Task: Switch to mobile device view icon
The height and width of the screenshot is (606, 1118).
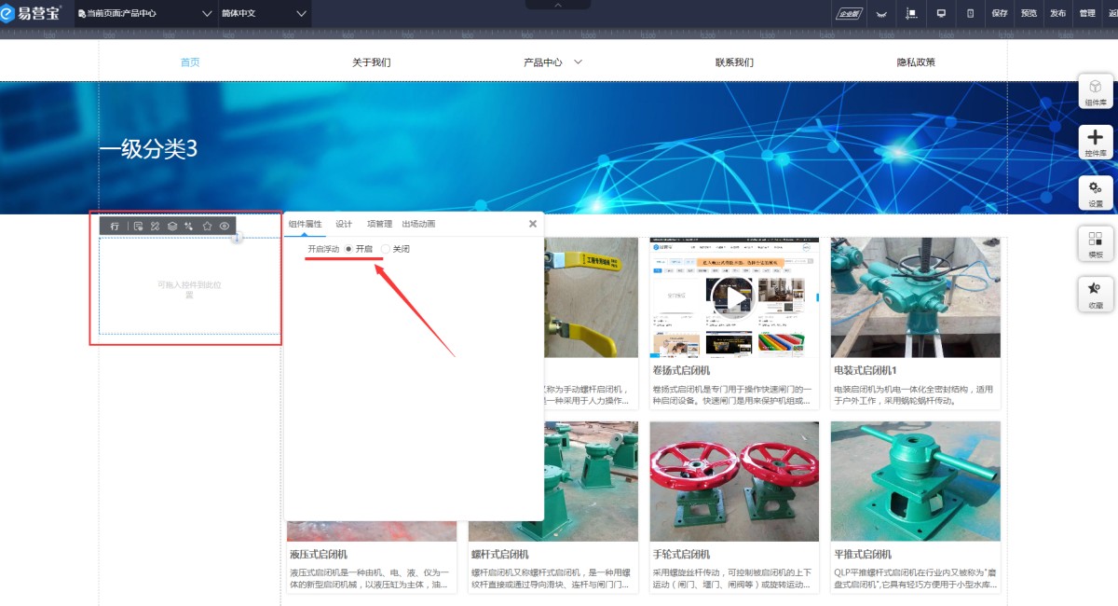Action: click(970, 13)
